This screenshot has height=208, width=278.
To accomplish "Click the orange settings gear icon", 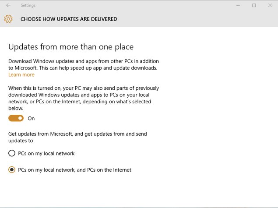I will point(8,19).
